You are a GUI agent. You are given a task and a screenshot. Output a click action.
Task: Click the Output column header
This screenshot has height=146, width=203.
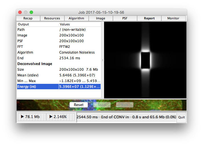pyautogui.click(x=38, y=25)
